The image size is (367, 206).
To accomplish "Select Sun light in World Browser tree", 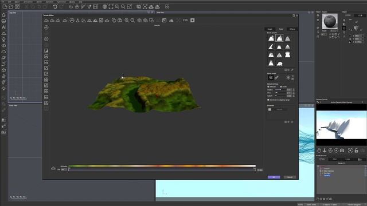I will tap(327, 173).
